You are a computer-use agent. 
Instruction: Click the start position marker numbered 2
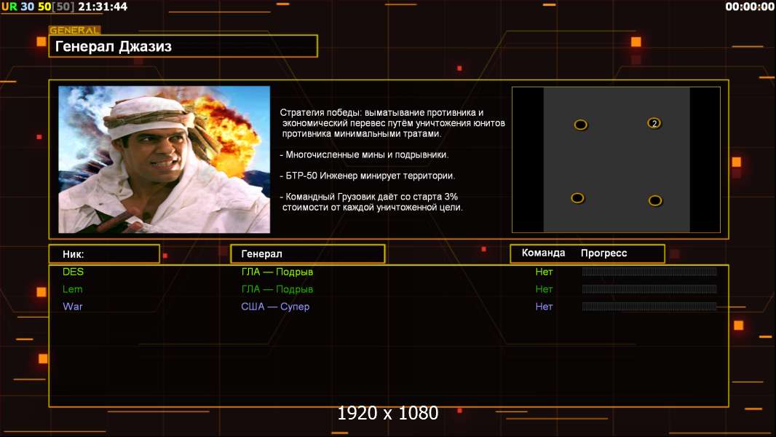coord(654,123)
